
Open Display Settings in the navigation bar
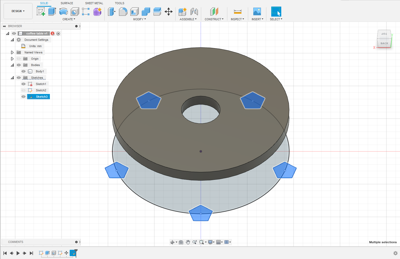pos(211,242)
